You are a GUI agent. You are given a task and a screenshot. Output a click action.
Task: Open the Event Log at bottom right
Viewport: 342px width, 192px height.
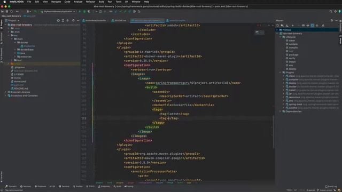point(331,187)
